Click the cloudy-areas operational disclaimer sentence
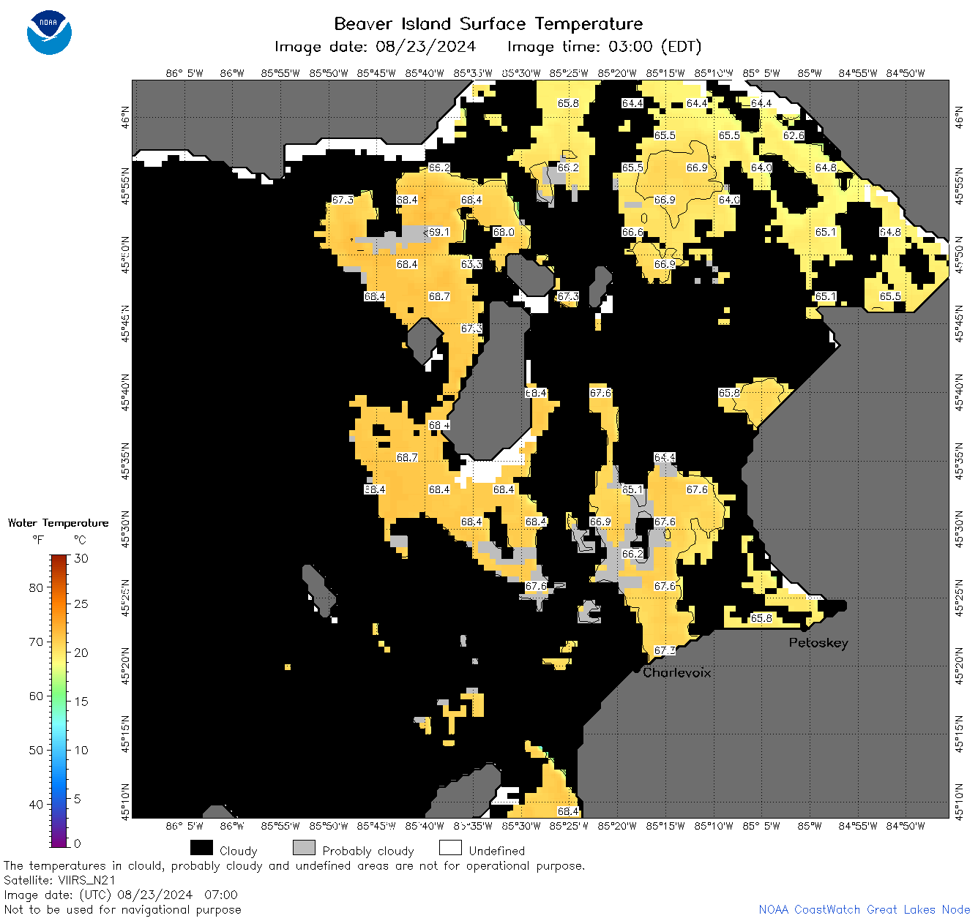Viewport: 978px width, 921px height. tap(294, 865)
